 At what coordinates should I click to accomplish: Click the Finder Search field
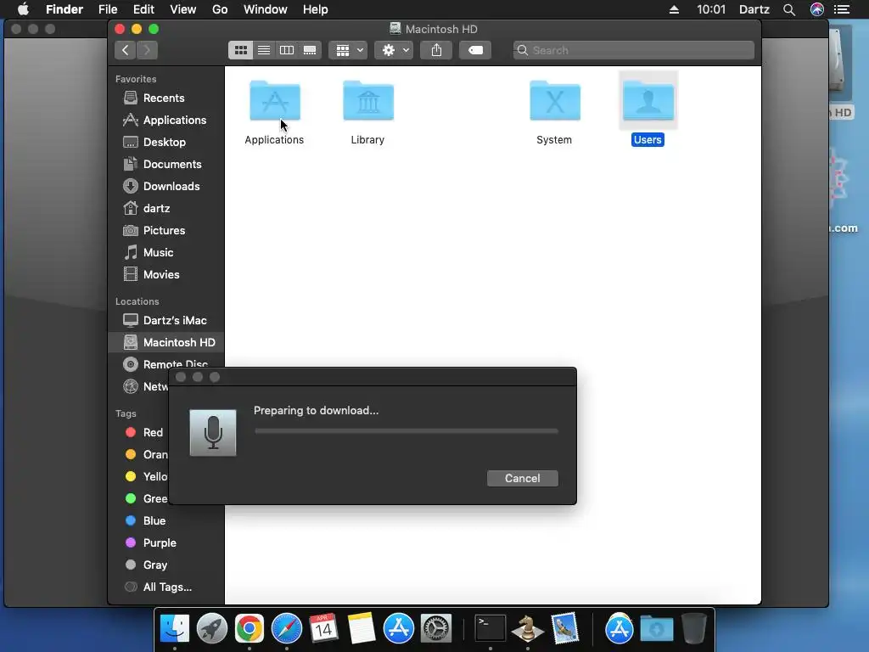click(633, 50)
